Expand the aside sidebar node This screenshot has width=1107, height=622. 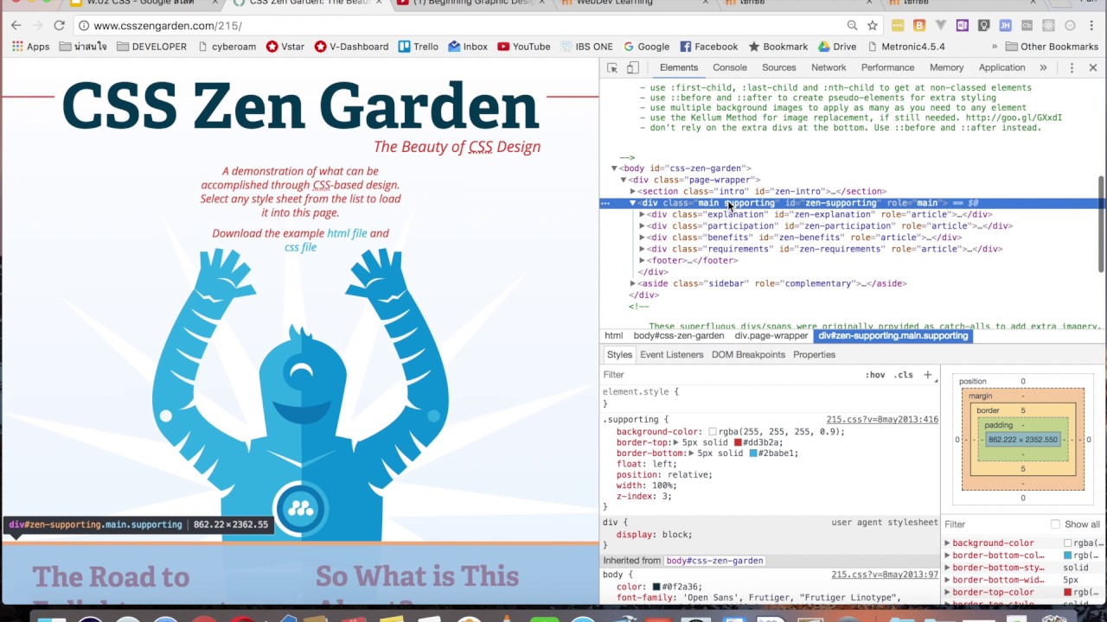point(633,283)
